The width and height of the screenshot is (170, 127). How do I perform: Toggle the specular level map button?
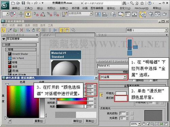pyautogui.click(x=132, y=113)
